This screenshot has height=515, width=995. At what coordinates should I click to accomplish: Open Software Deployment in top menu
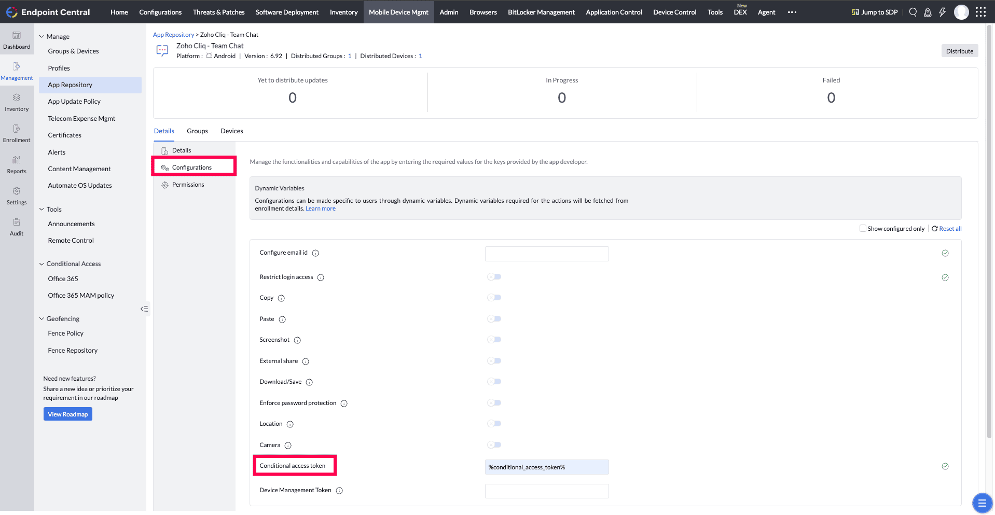[x=287, y=12]
